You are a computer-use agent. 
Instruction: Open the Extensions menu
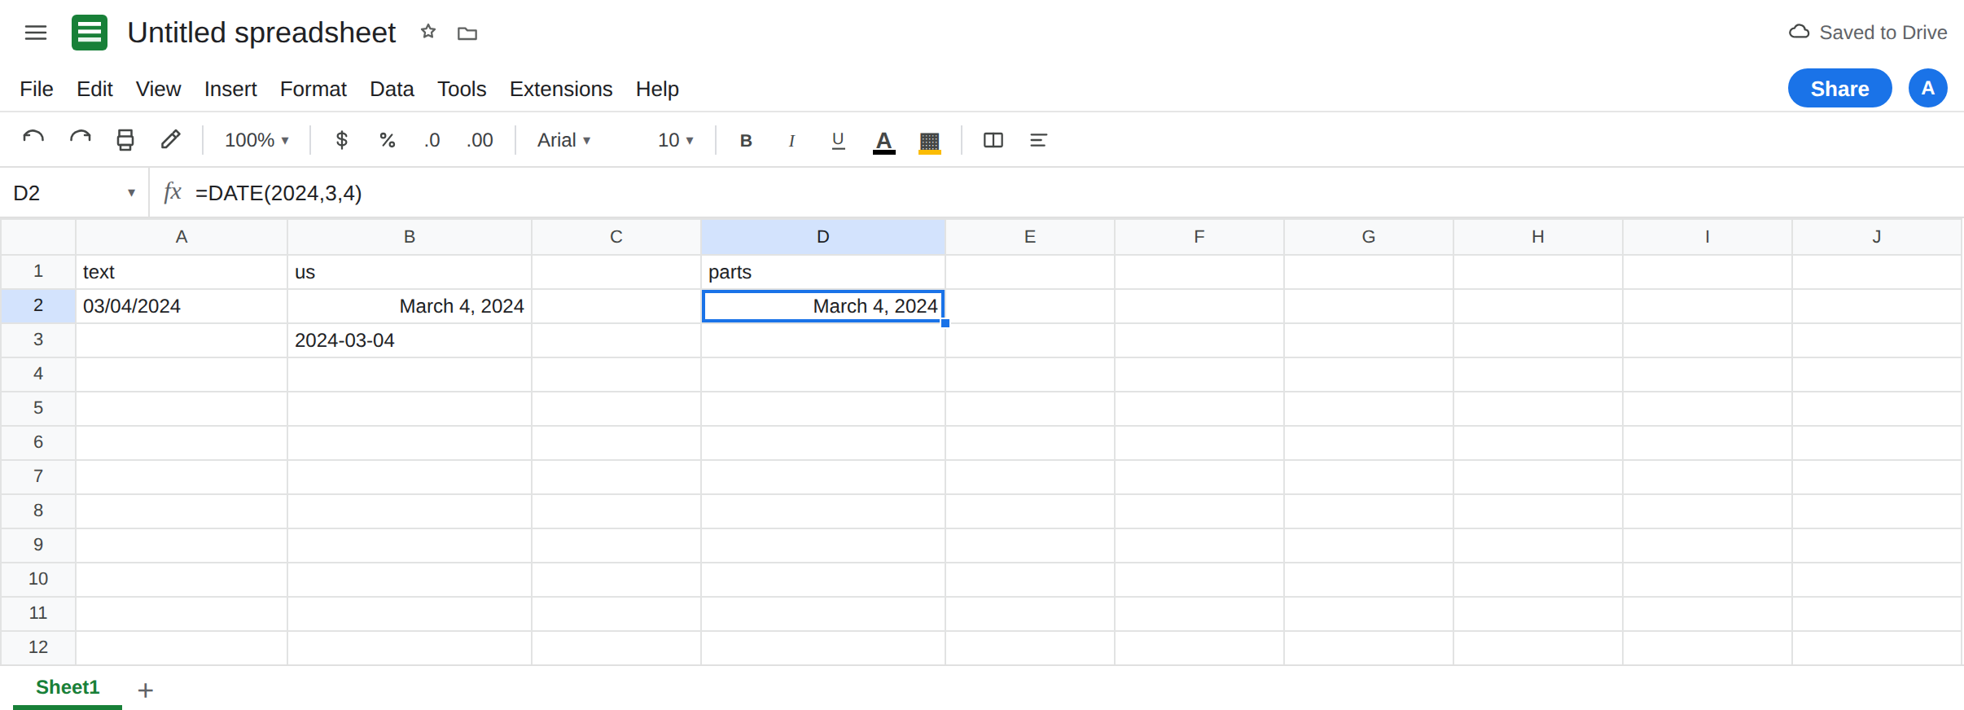click(561, 89)
